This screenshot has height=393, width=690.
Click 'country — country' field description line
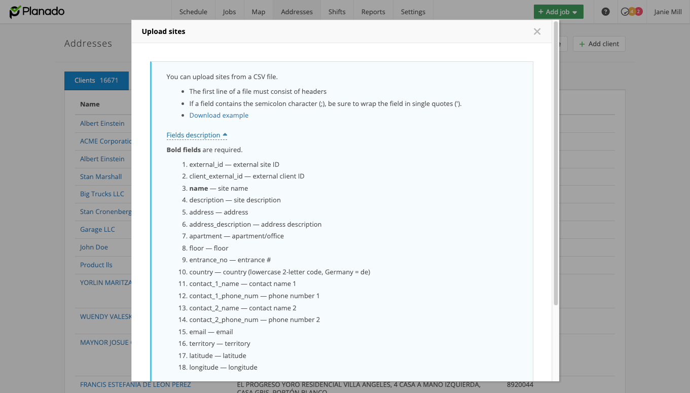pos(280,272)
